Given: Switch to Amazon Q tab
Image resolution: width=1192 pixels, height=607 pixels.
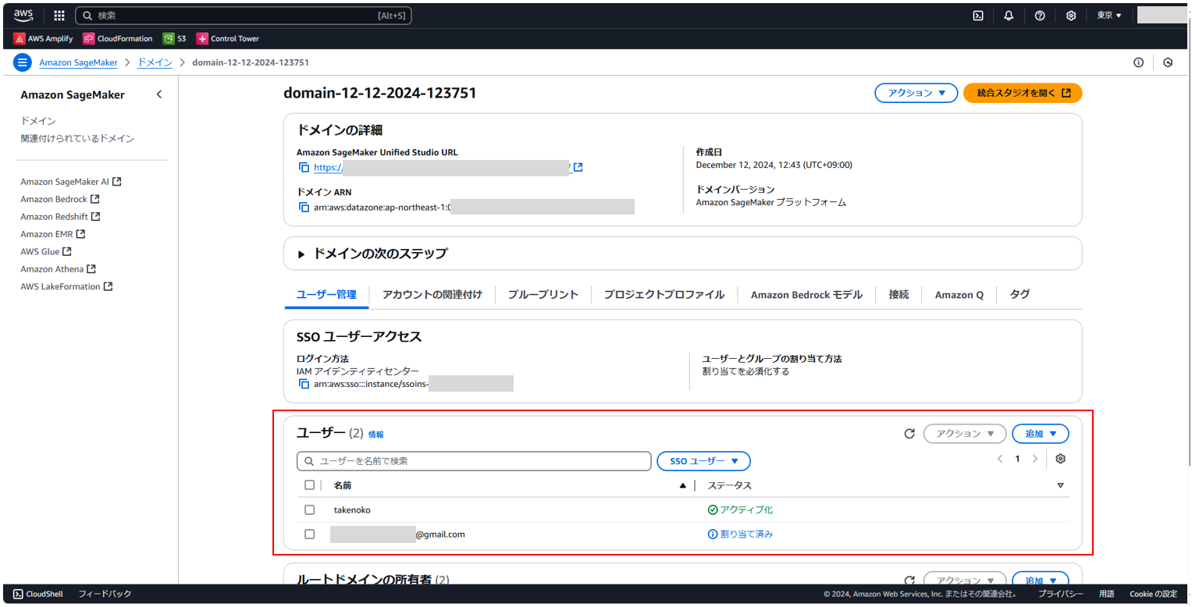Looking at the screenshot, I should [959, 294].
